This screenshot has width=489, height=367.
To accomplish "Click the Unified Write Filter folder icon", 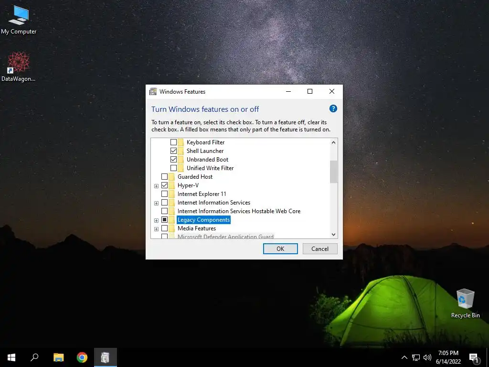I will 181,168.
